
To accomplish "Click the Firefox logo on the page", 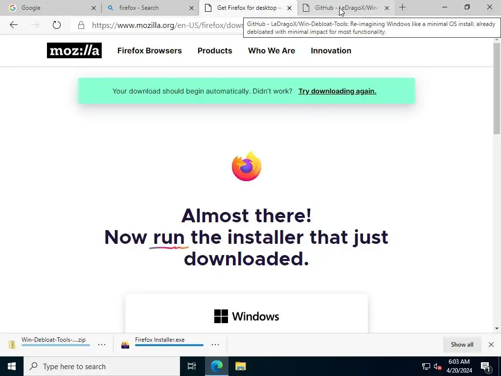I will point(247,166).
